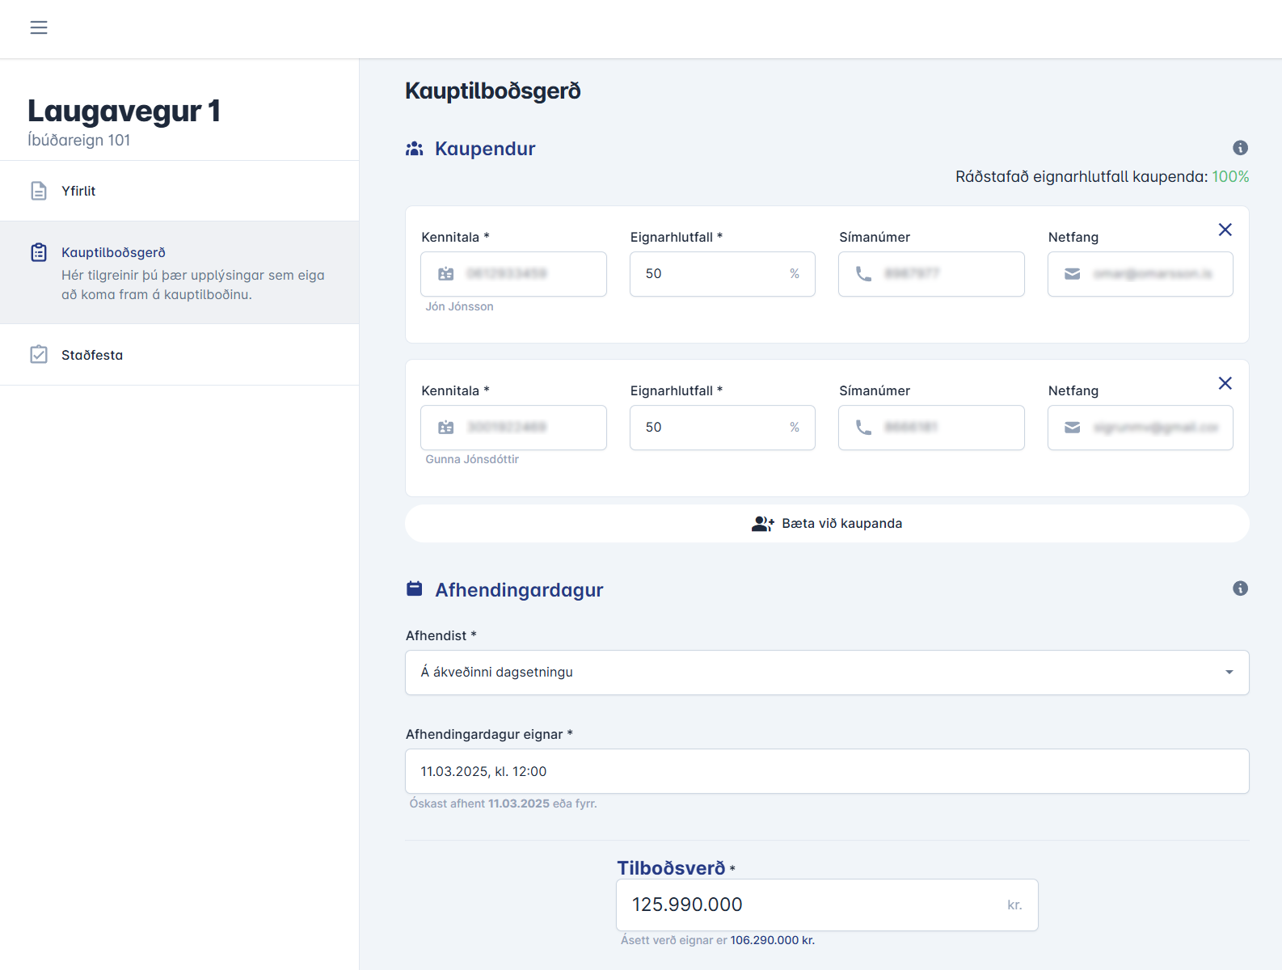Go to the Yfirlit section
This screenshot has width=1282, height=970.
[x=78, y=191]
